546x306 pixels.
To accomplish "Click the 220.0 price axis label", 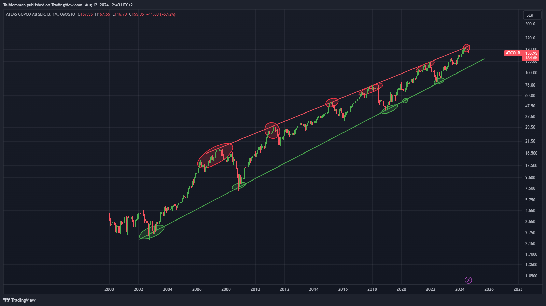I will click(530, 38).
